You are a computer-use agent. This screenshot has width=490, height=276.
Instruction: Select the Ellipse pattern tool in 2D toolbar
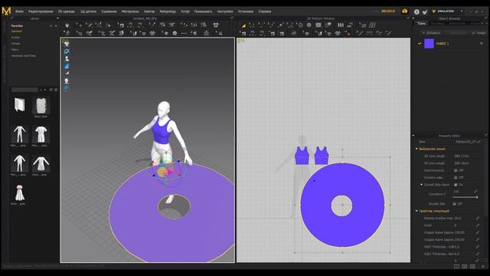click(309, 25)
